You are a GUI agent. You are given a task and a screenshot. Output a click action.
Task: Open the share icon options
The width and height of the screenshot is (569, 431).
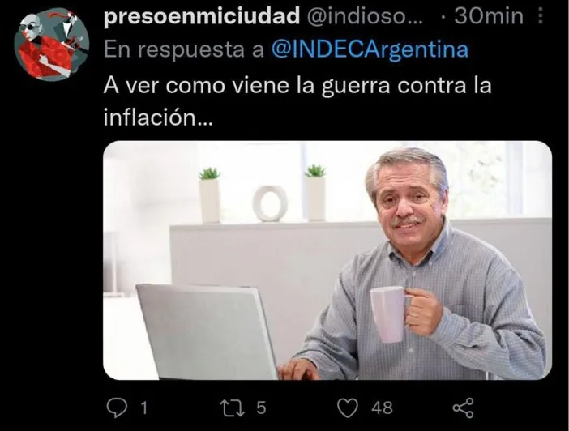click(x=464, y=408)
